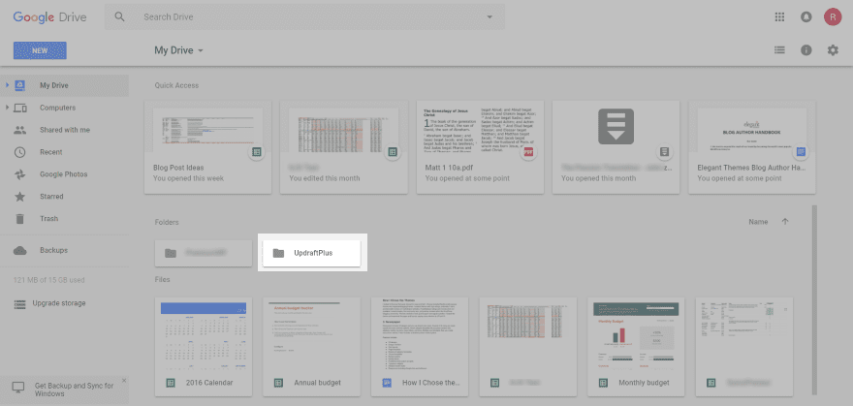
Task: Click the Name sort label
Action: (x=758, y=222)
